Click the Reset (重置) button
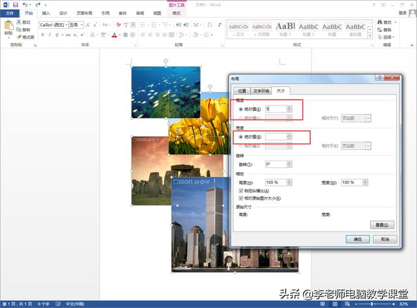Screen dimensions: 417x308 pos(382,225)
